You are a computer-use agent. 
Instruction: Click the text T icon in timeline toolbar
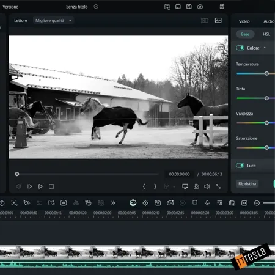pyautogui.click(x=51, y=203)
